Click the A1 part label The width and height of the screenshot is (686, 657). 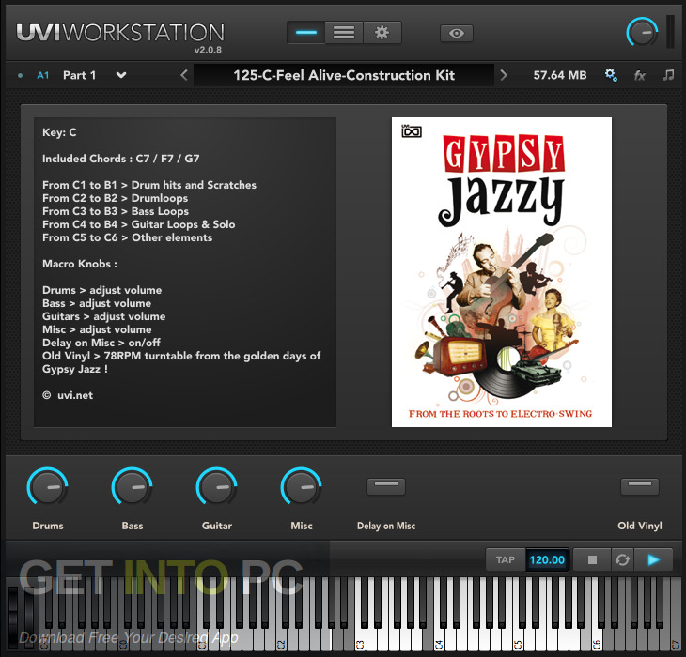point(43,75)
